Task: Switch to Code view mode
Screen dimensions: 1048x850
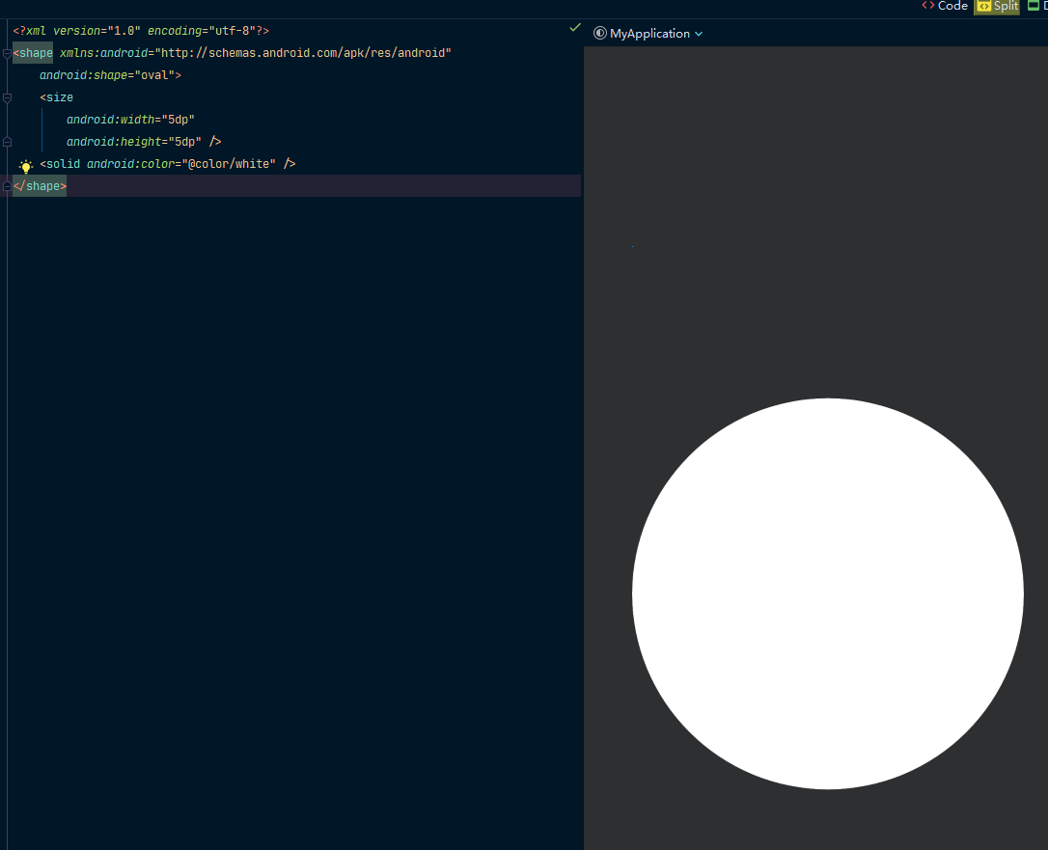Action: 945,7
